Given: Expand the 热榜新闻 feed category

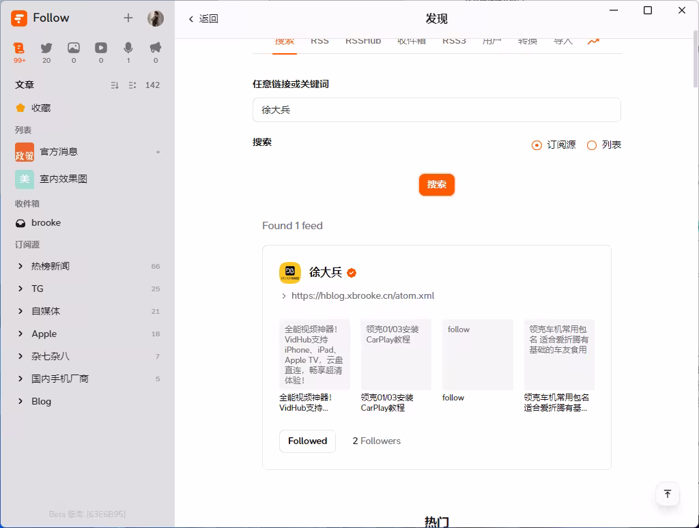Looking at the screenshot, I should pos(20,266).
